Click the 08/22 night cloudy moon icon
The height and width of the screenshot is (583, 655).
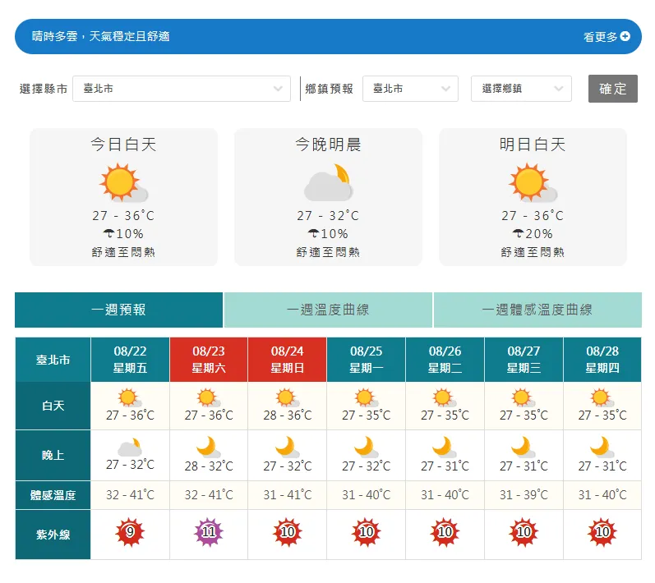(130, 447)
